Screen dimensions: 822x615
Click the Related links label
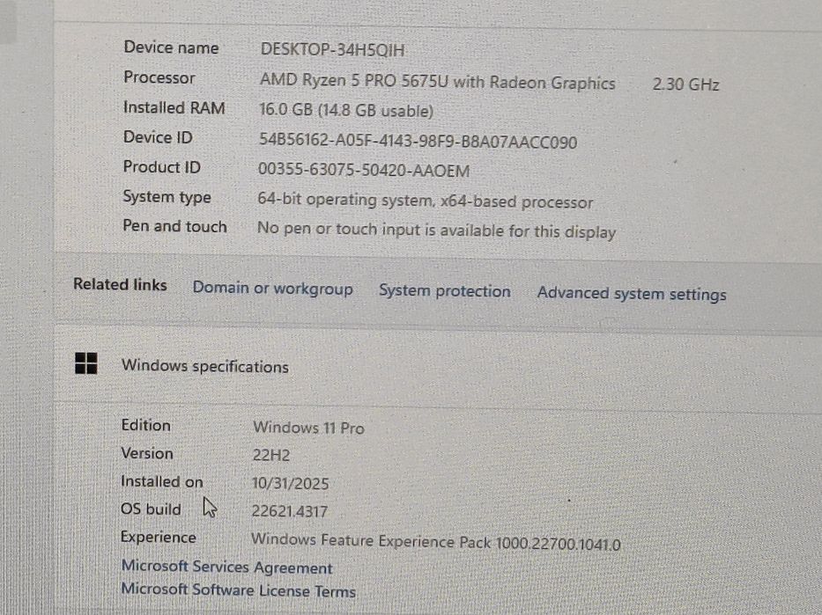click(x=120, y=284)
